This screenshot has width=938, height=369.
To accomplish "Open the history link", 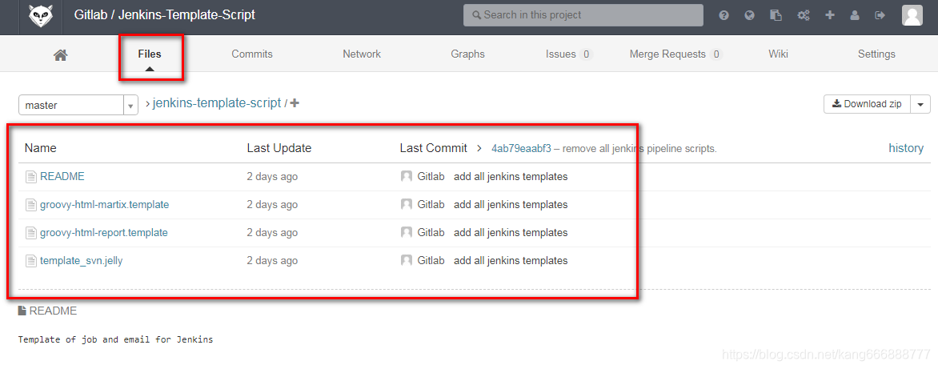I will pos(906,148).
